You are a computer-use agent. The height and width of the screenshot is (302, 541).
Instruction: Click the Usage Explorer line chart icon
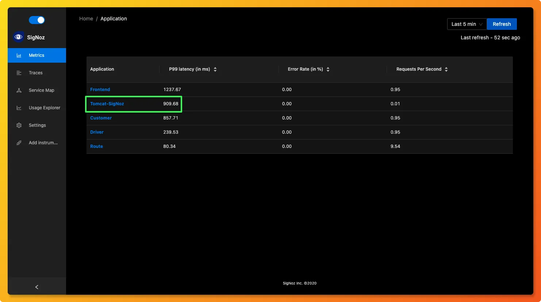point(19,108)
